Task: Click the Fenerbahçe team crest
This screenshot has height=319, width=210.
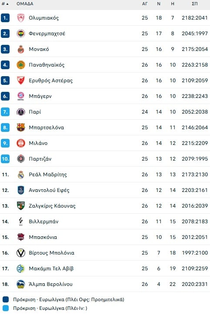Action: (21, 34)
